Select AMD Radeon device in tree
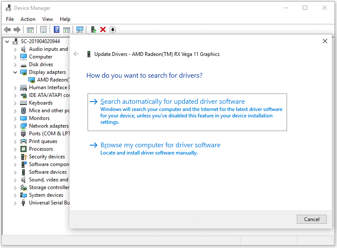Viewport: 337px width, 248px height. click(x=53, y=80)
